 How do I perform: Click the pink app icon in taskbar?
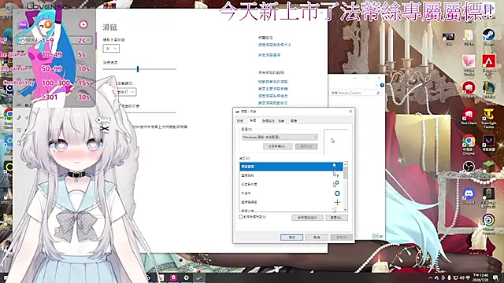point(173,277)
